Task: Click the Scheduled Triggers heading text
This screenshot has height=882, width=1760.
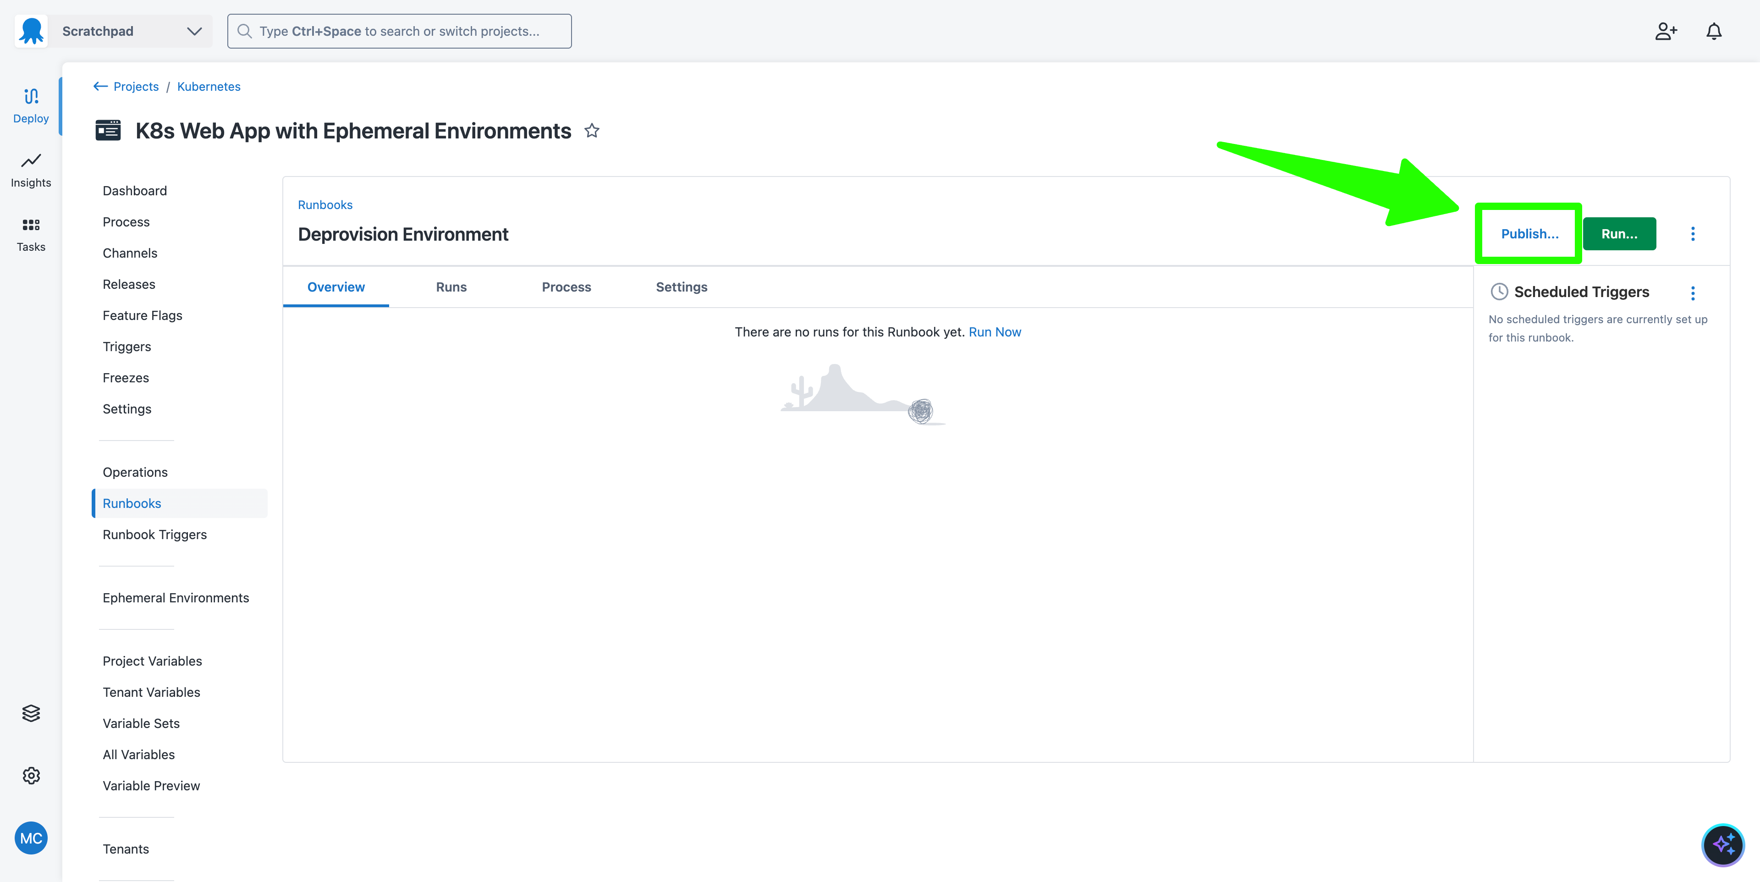Action: point(1582,292)
